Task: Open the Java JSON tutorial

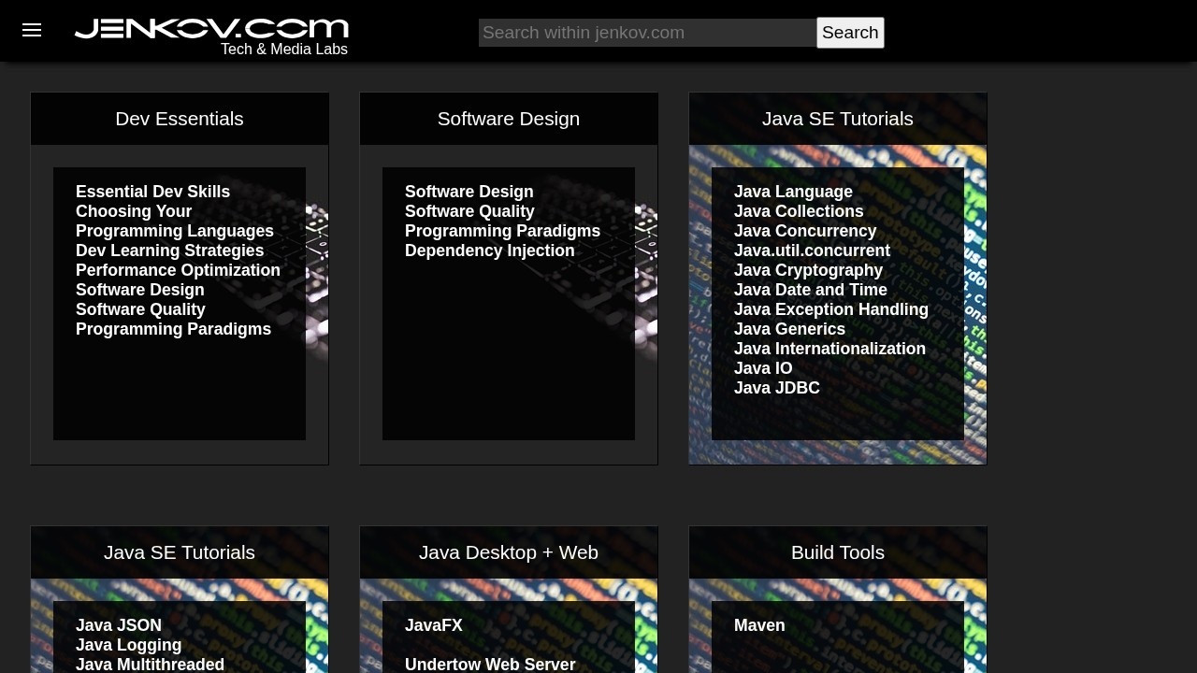Action: pos(119,625)
